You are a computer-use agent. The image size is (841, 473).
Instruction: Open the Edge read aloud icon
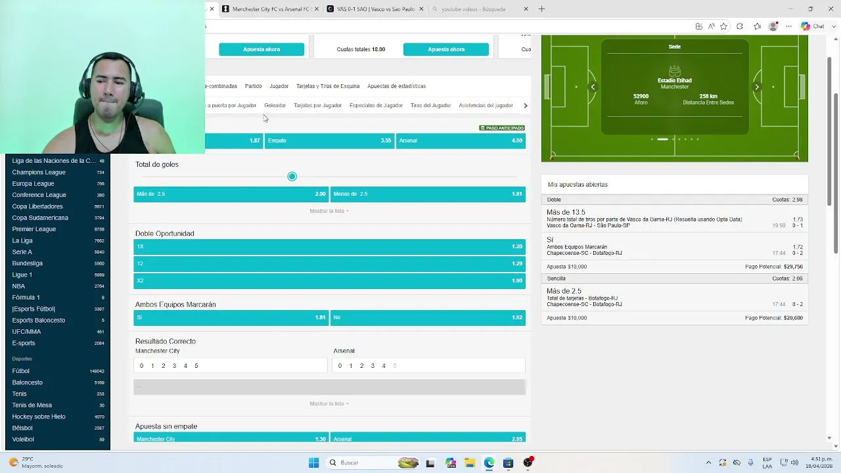[x=711, y=26]
